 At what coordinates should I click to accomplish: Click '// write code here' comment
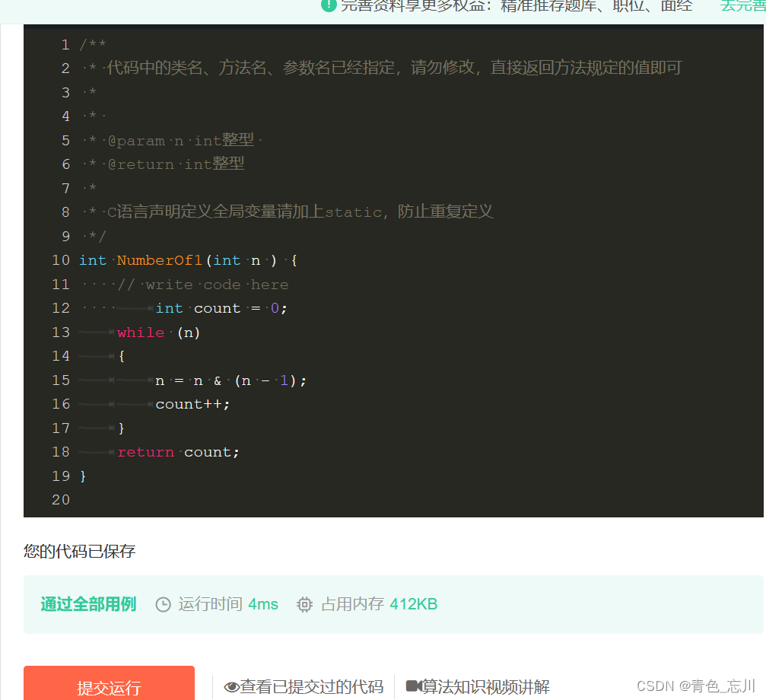(x=203, y=285)
